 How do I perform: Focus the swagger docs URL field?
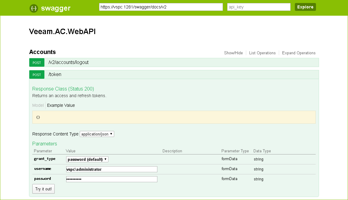click(161, 7)
